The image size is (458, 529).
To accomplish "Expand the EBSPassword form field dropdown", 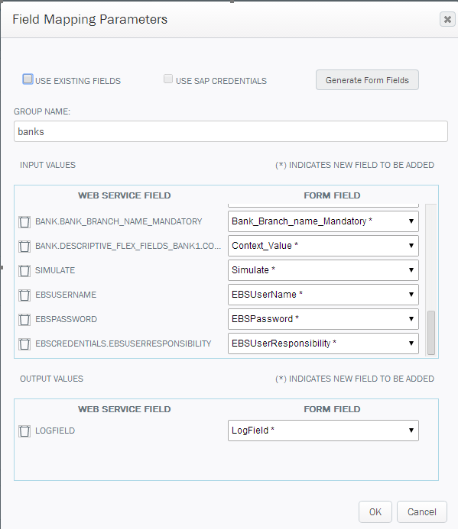I will click(x=323, y=319).
